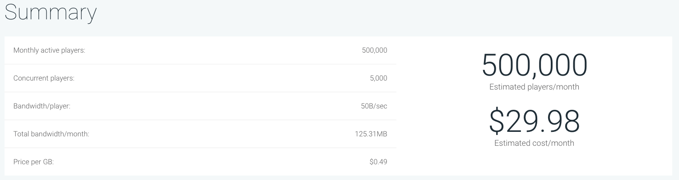Select the Estimated cost/month caption
Image resolution: width=679 pixels, height=180 pixels.
click(534, 143)
